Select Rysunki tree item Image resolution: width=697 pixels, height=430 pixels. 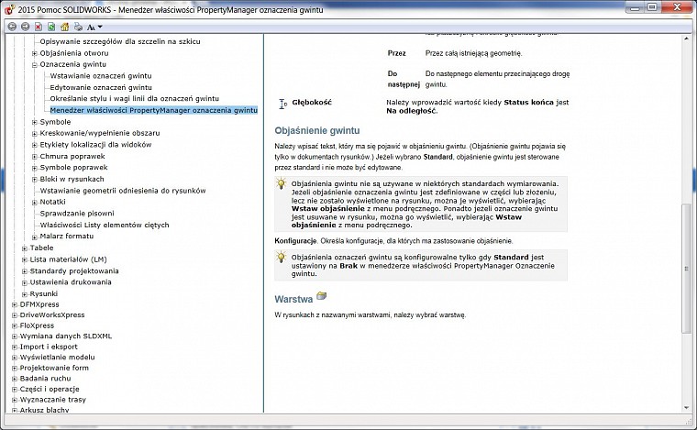tap(44, 293)
